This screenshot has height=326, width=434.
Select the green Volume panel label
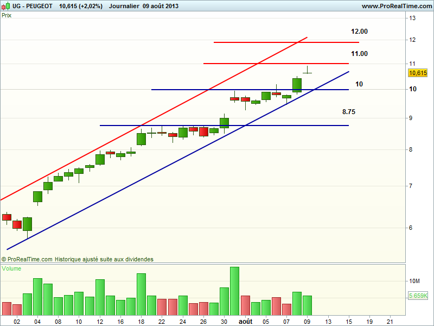point(12,268)
